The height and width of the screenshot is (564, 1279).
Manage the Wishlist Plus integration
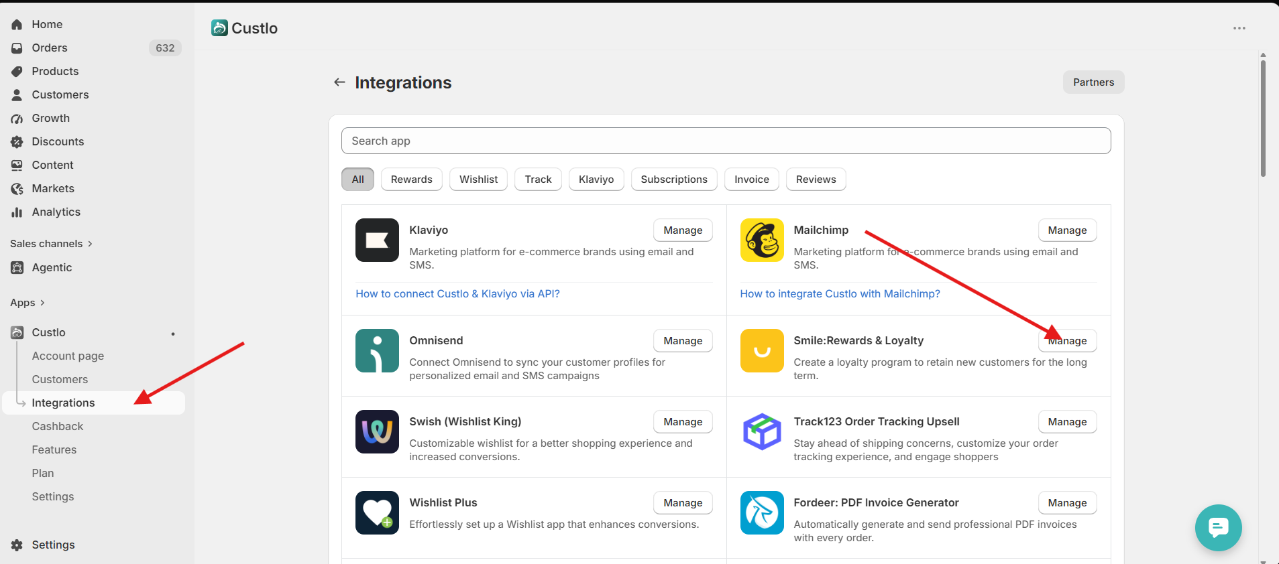coord(683,503)
